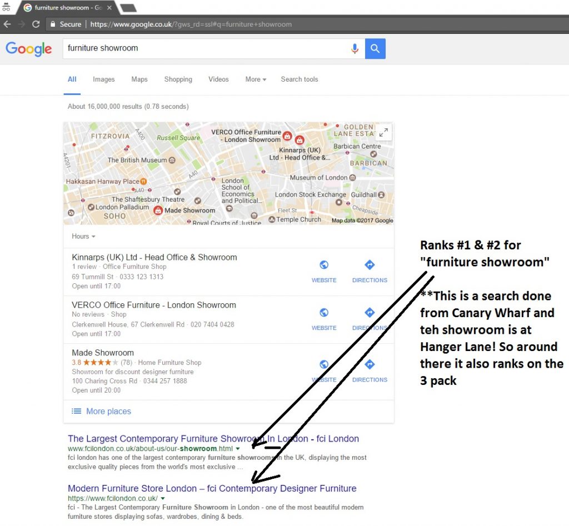
Task: Click the More places list icon
Action: 76,411
